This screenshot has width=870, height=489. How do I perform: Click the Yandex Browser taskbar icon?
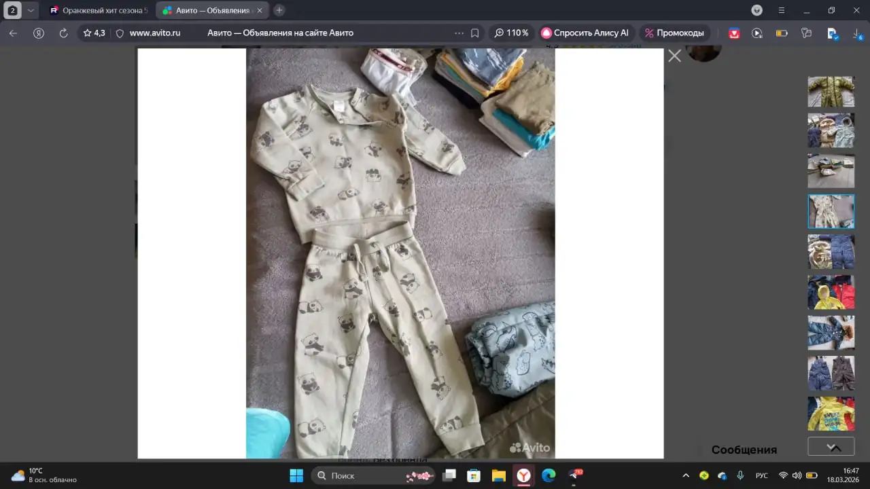point(523,475)
